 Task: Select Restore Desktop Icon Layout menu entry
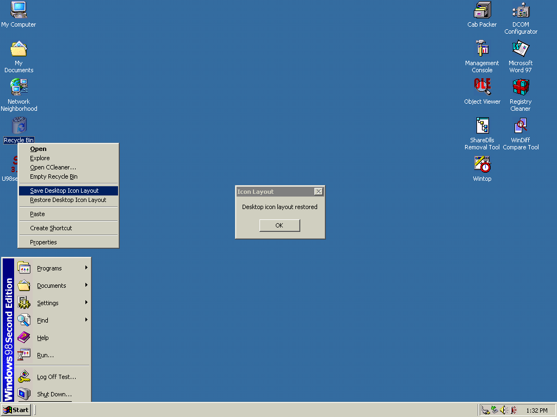point(68,200)
